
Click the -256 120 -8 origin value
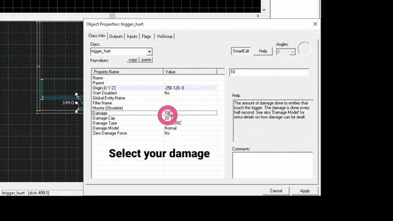pos(174,88)
